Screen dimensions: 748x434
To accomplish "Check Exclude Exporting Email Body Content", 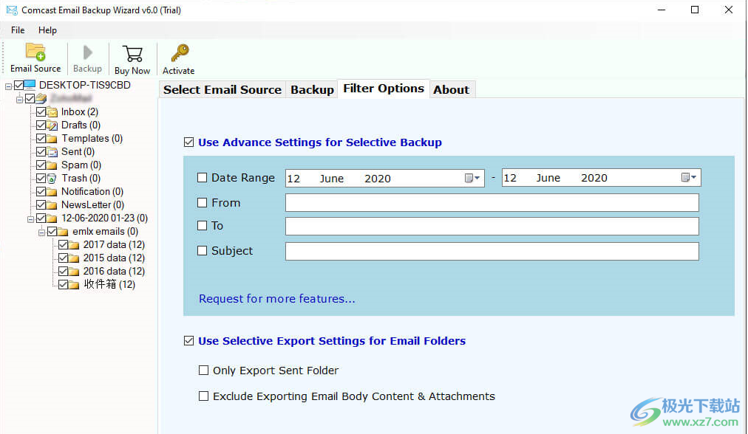I will [204, 396].
